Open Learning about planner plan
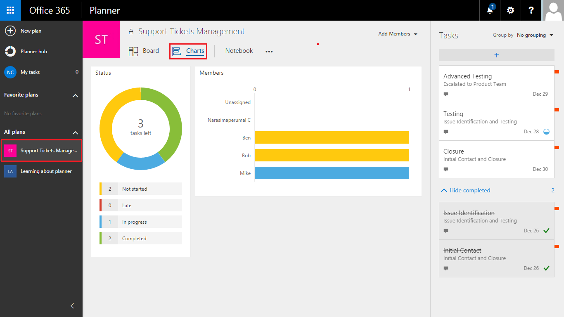Image resolution: width=564 pixels, height=317 pixels. pyautogui.click(x=41, y=171)
